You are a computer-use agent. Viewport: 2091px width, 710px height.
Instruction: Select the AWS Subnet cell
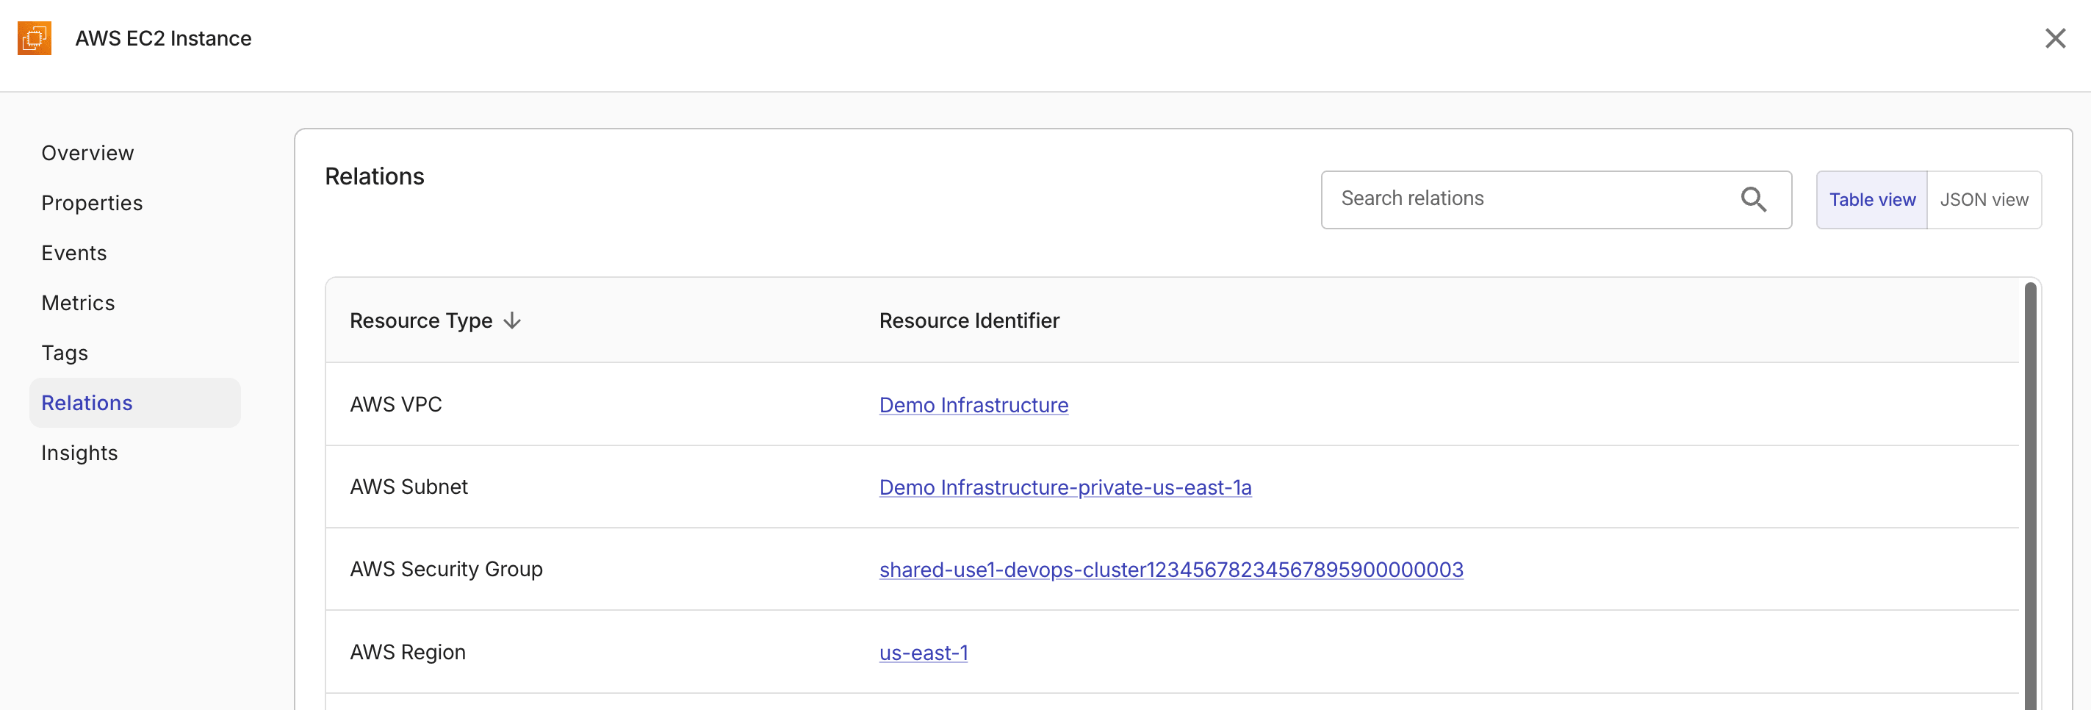pyautogui.click(x=409, y=487)
